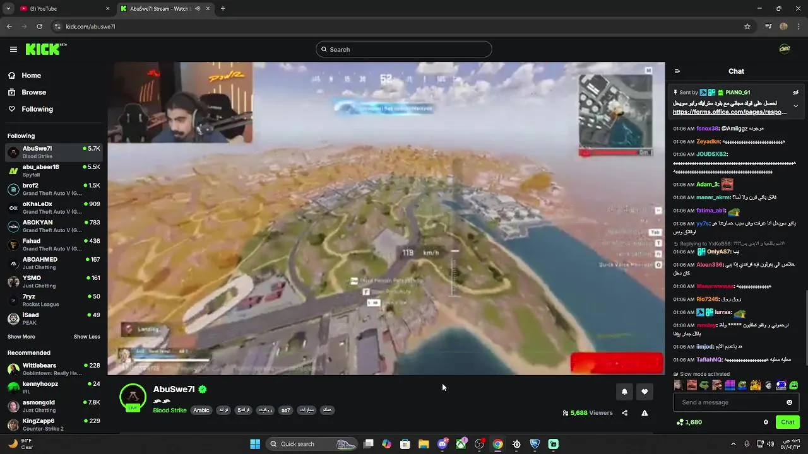Click the channel points 1,680 icon
The image size is (808, 454).
coord(679,422)
